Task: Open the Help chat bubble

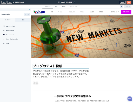Action: click(130, 99)
